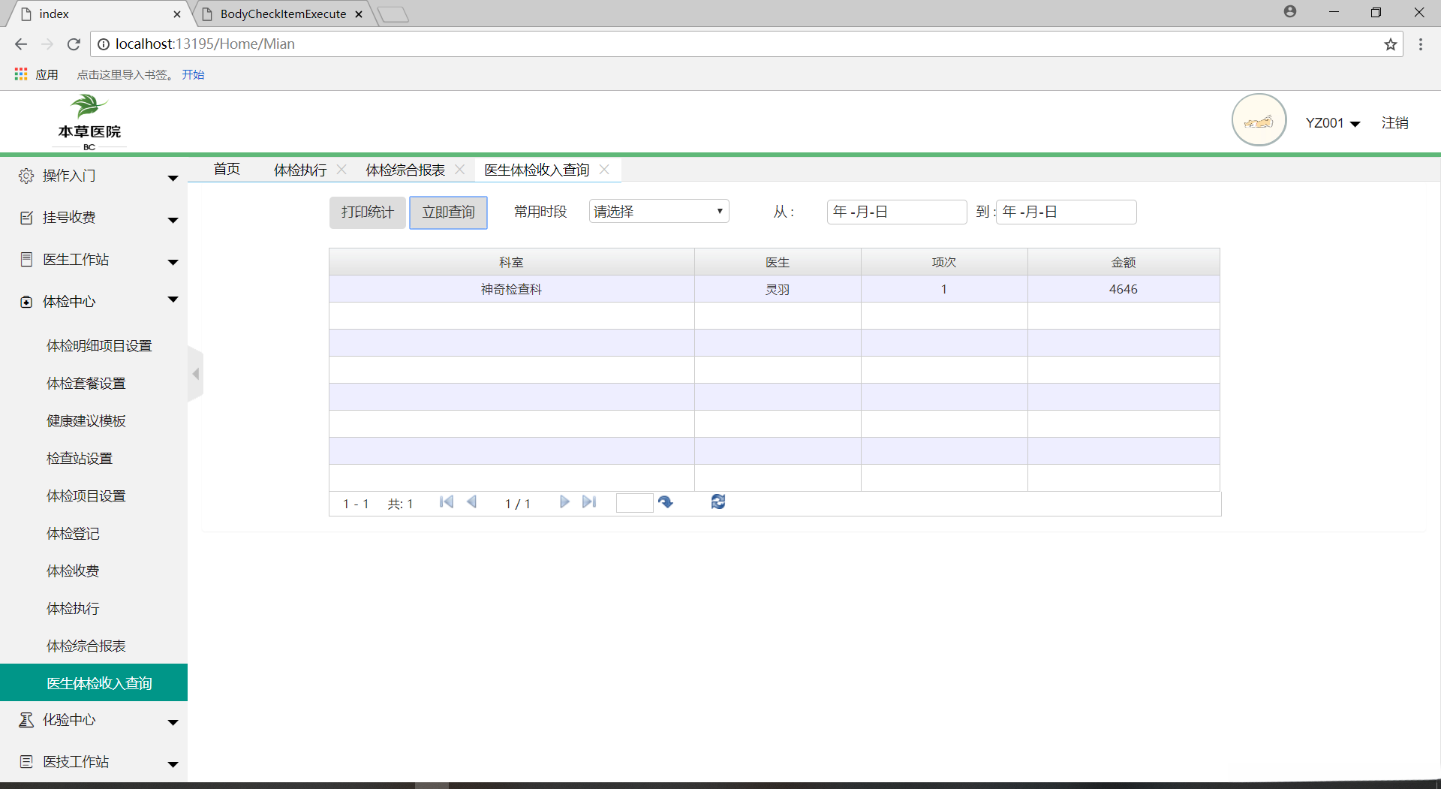
Task: Open the 常用时段 dropdown
Action: click(658, 212)
